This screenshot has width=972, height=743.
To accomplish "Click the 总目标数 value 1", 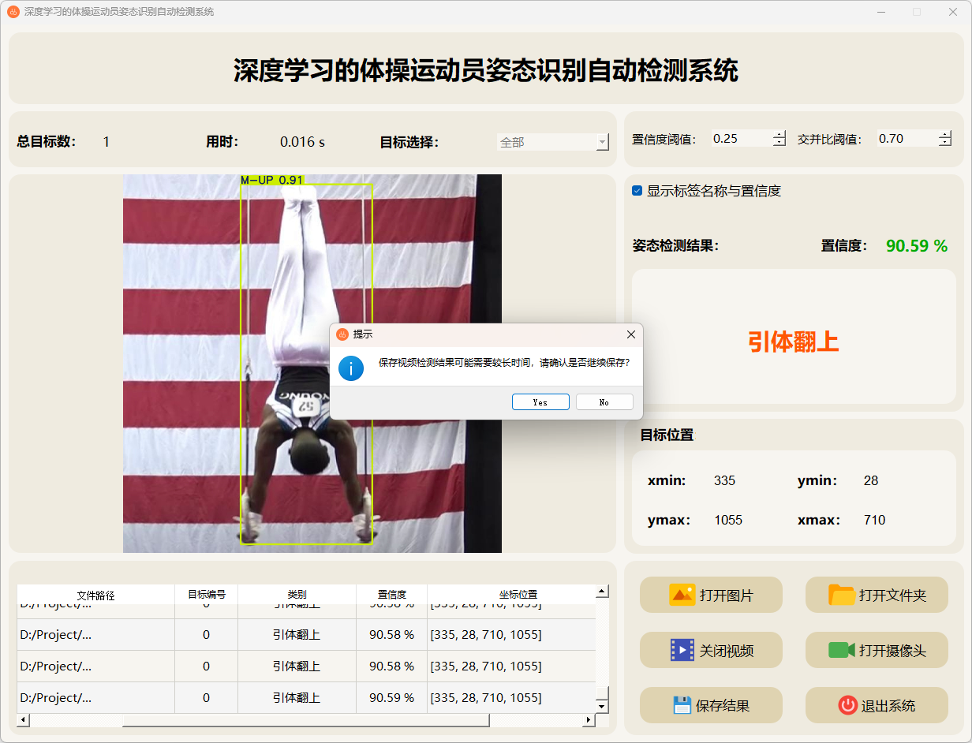I will click(x=107, y=142).
